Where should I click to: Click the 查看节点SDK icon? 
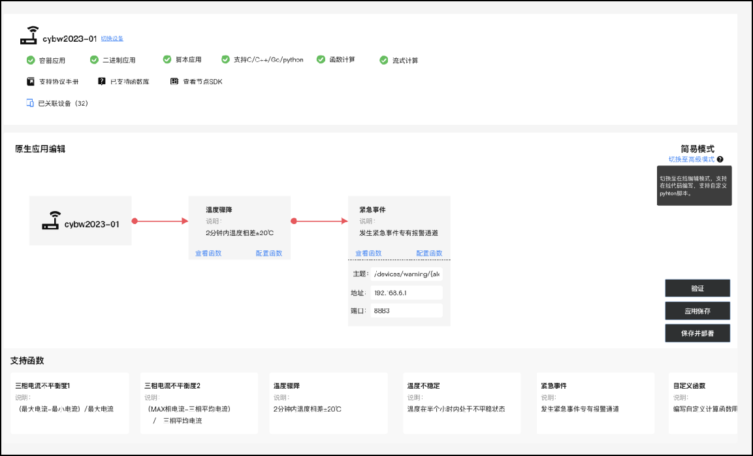[x=174, y=81]
